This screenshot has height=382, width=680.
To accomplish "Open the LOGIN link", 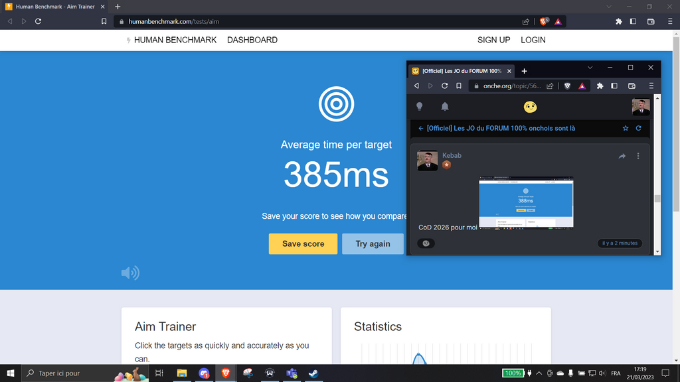I will (x=533, y=40).
